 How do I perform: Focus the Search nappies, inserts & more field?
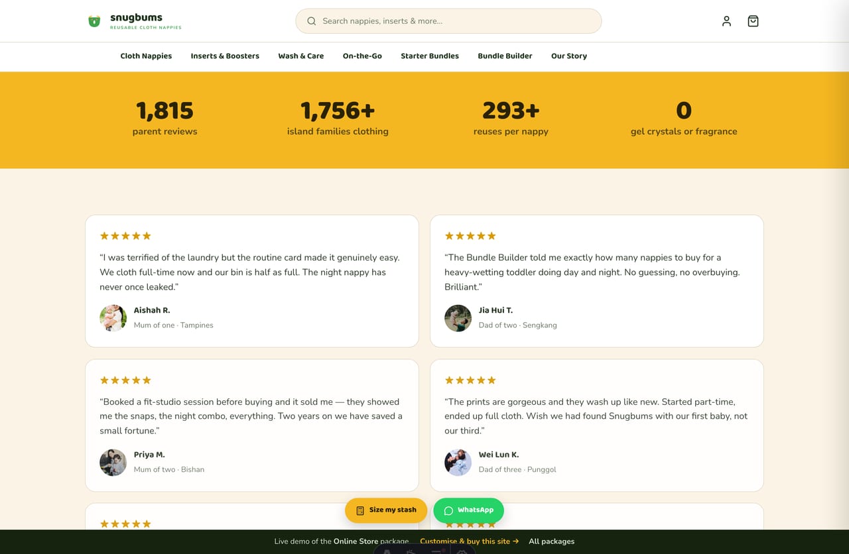[x=448, y=21]
